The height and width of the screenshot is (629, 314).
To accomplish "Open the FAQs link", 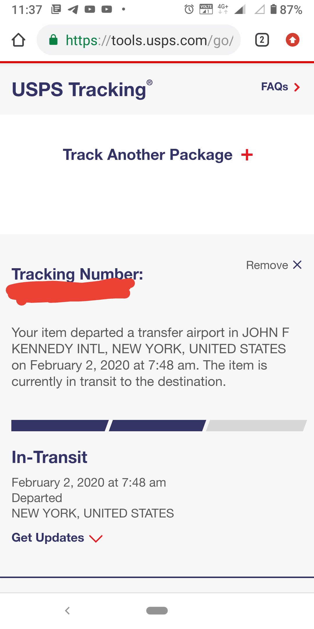I will [x=274, y=87].
